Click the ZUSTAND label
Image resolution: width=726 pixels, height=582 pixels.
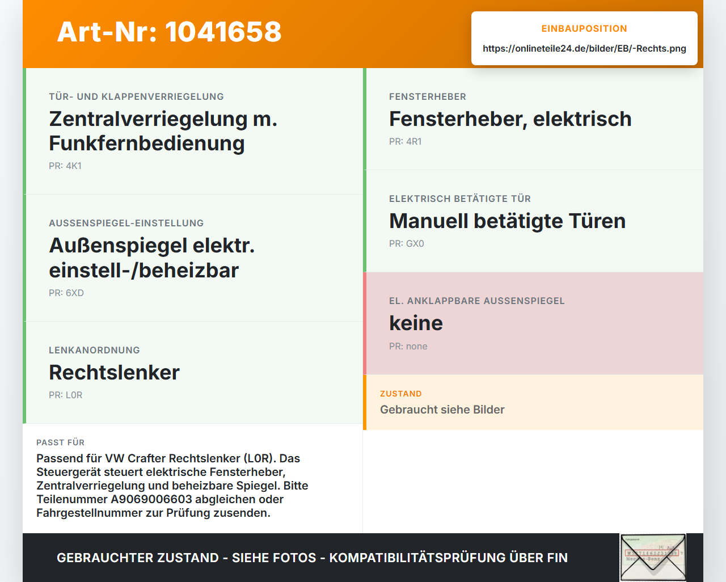401,394
